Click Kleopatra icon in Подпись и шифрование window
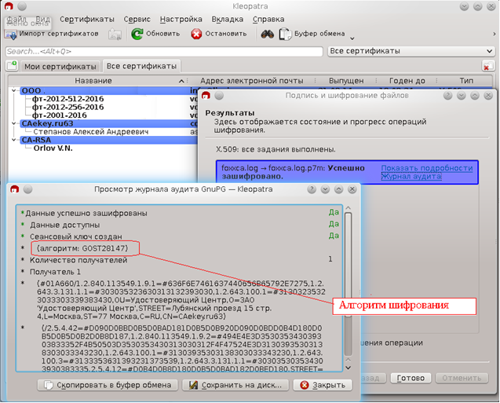The width and height of the screenshot is (500, 403). tap(206, 95)
